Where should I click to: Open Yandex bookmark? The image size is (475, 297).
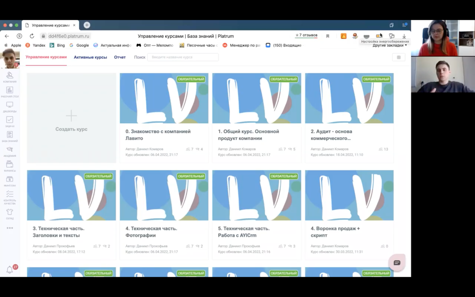(x=36, y=45)
